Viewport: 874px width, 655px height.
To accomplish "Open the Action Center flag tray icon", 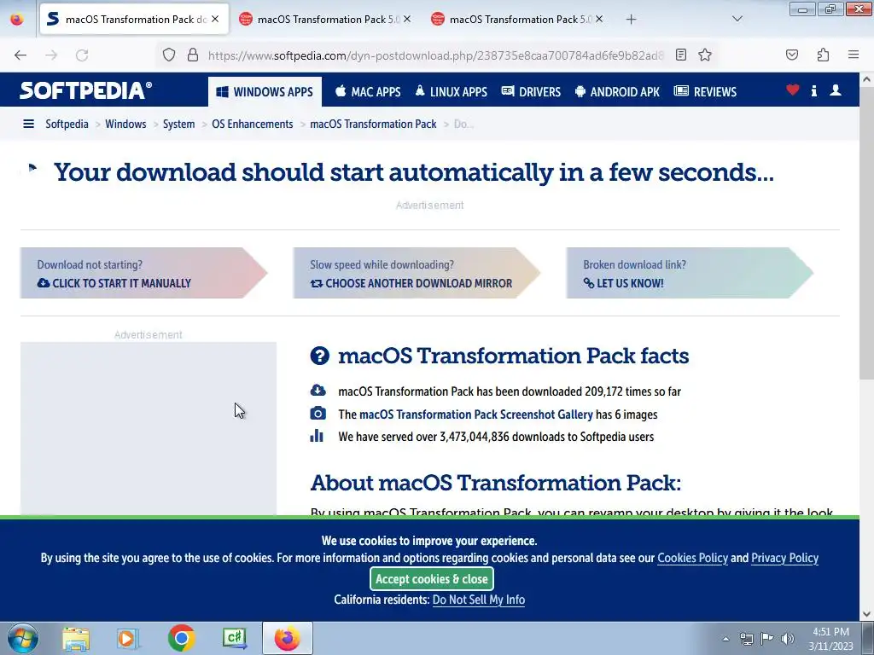I will click(766, 639).
